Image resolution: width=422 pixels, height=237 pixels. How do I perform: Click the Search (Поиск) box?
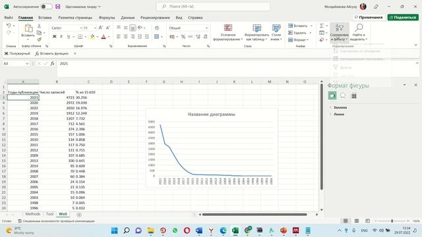pos(213,7)
